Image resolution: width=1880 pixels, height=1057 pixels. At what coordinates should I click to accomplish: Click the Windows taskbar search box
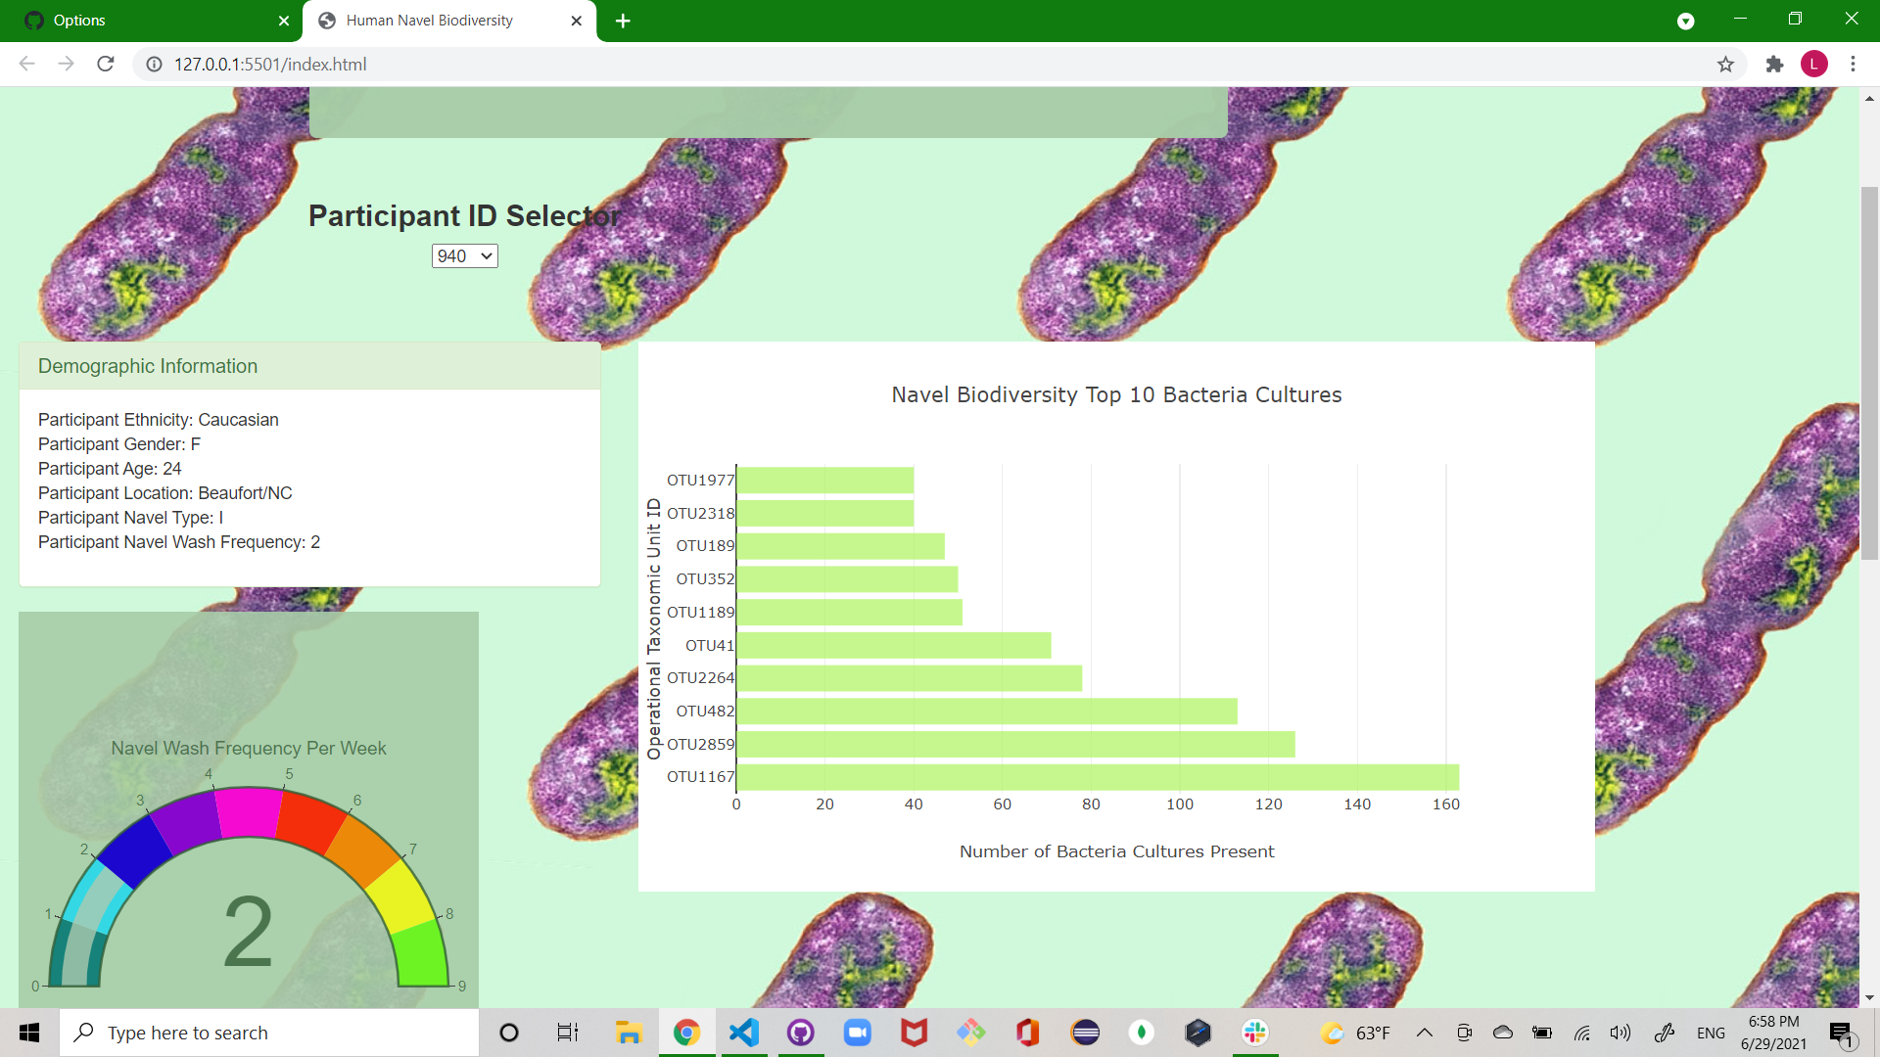(x=269, y=1033)
